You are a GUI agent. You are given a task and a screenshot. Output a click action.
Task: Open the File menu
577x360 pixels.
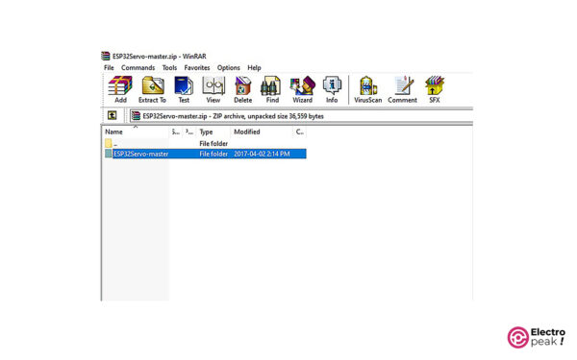(x=109, y=67)
